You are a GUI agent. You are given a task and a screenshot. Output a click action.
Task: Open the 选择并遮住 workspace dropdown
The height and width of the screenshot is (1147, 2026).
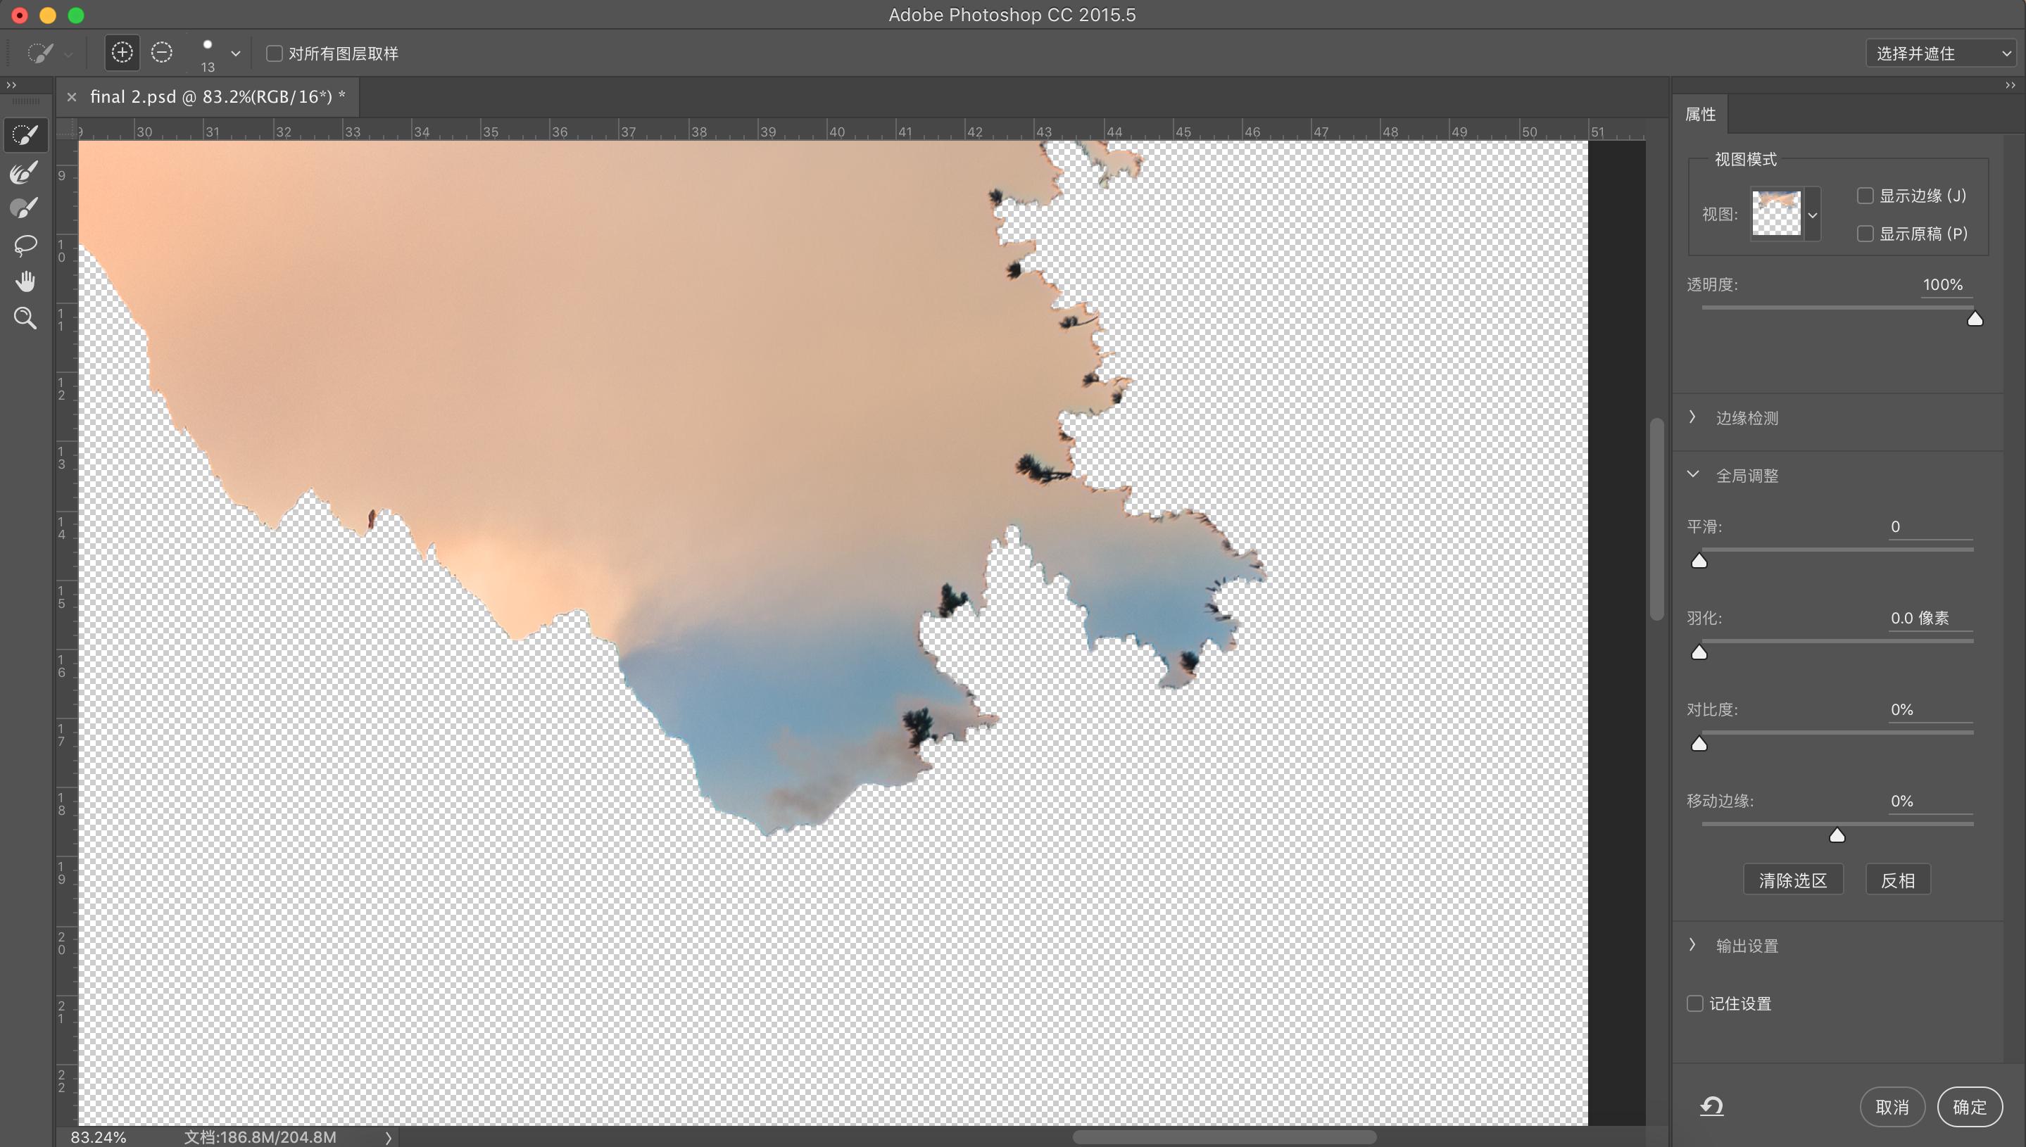pos(1939,53)
